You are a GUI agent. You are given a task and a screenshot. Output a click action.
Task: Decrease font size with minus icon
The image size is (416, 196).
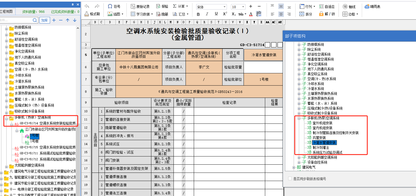click(x=259, y=6)
